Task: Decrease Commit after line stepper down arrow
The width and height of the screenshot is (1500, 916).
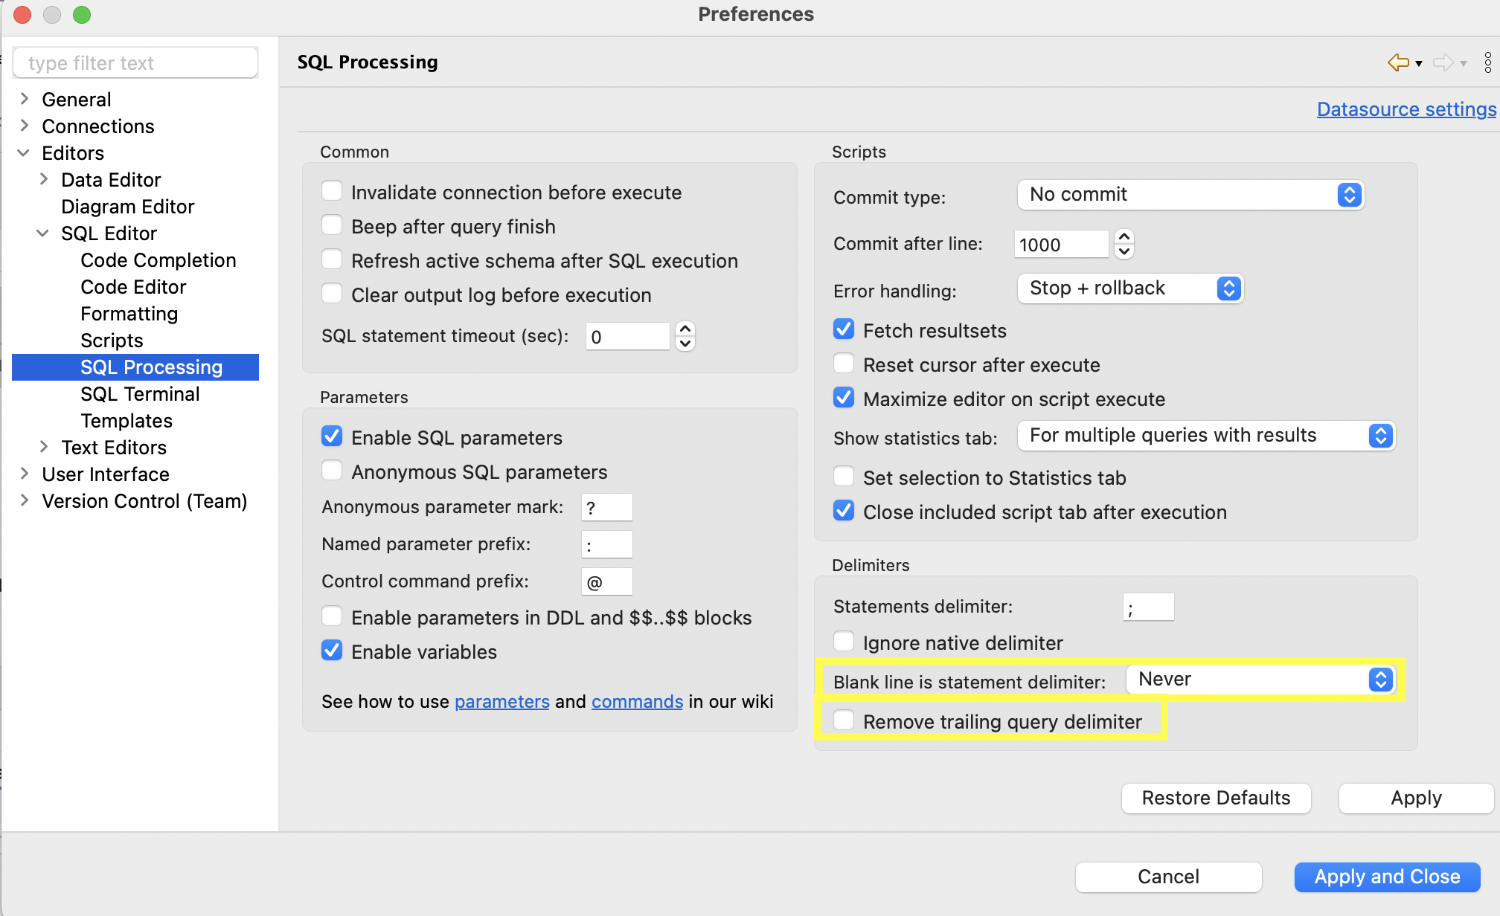Action: pos(1124,251)
